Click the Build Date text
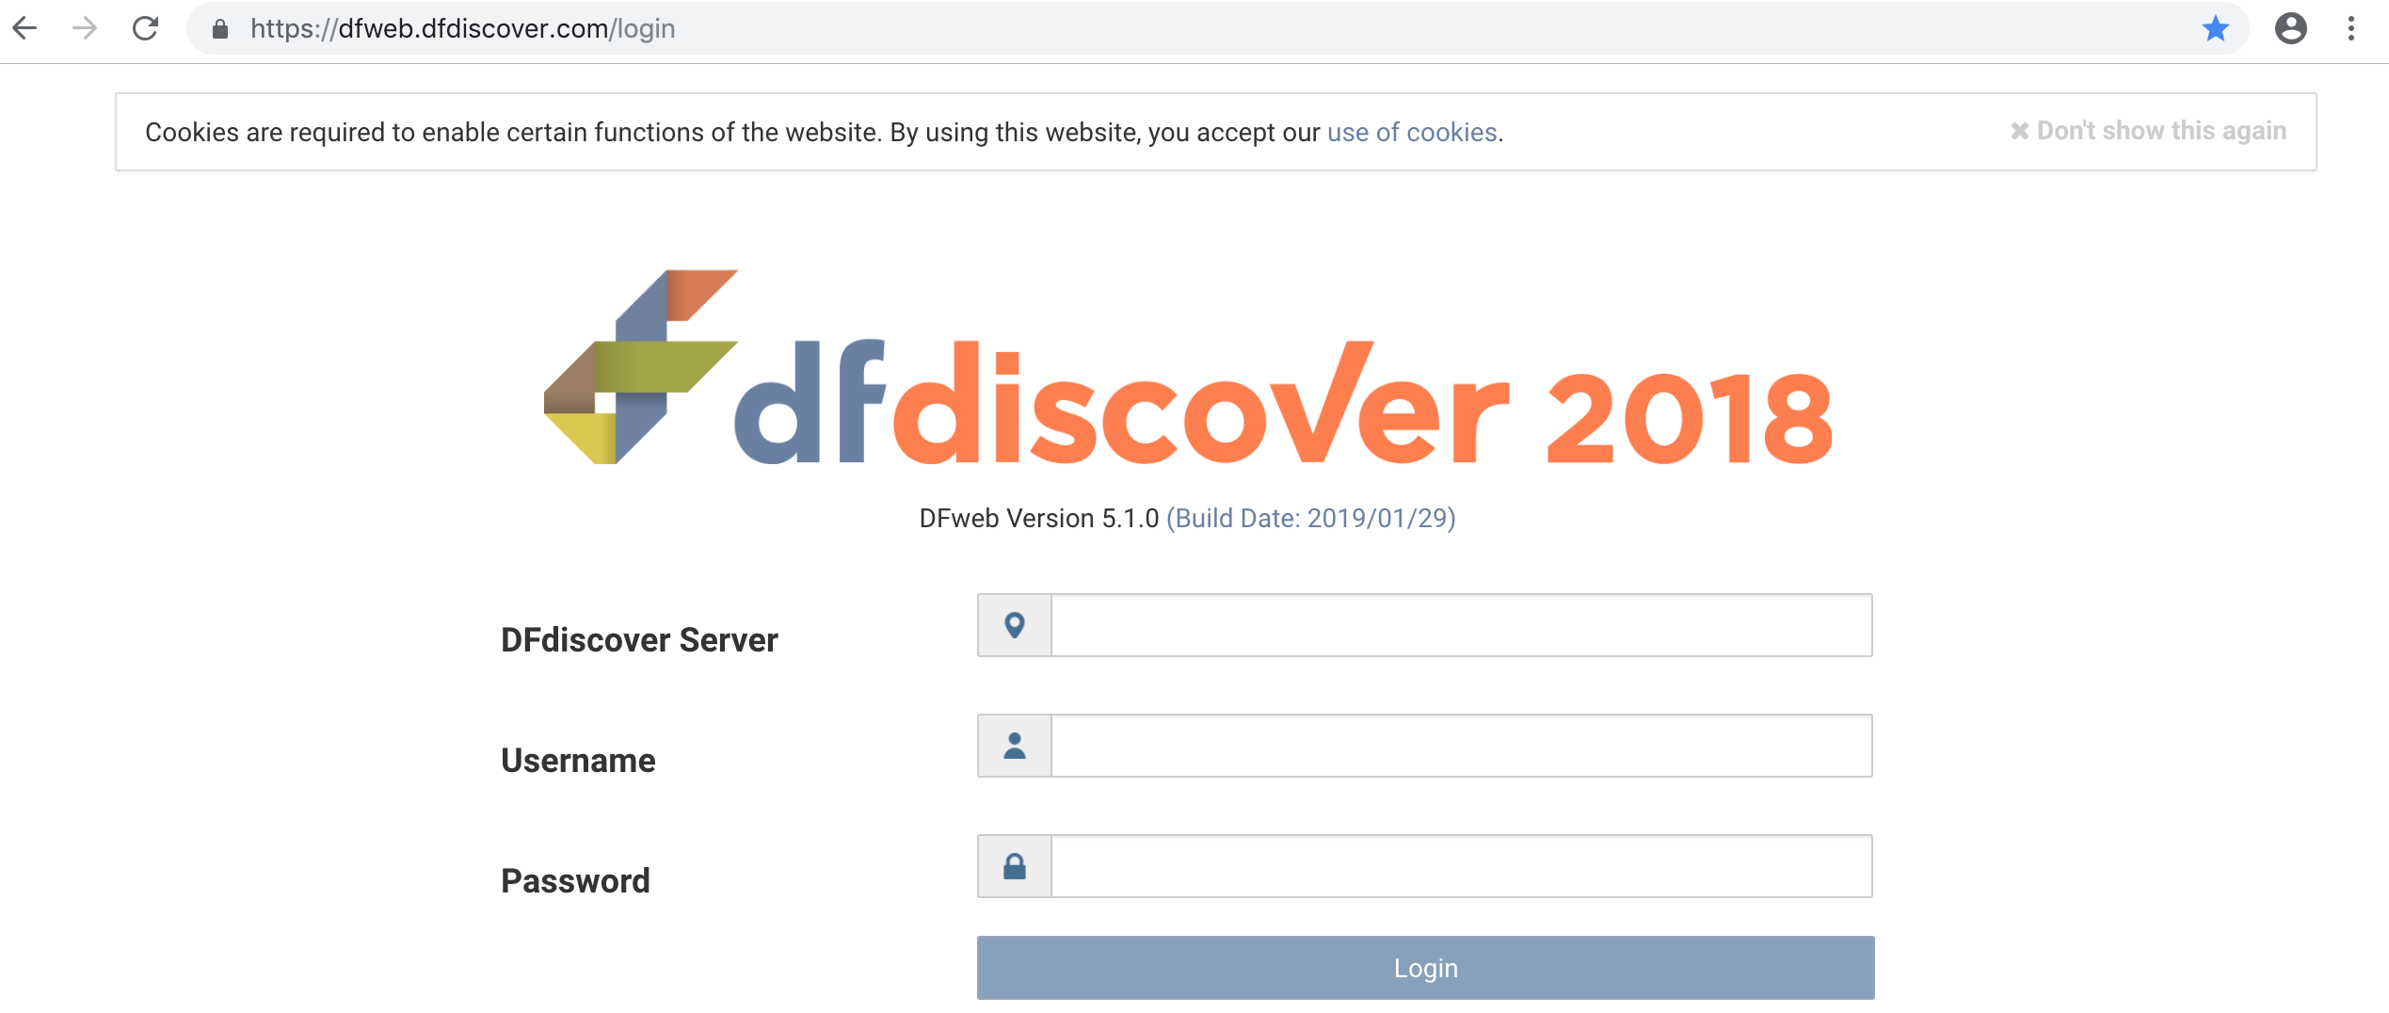Viewport: 2389px width, 1013px height. coord(1310,519)
